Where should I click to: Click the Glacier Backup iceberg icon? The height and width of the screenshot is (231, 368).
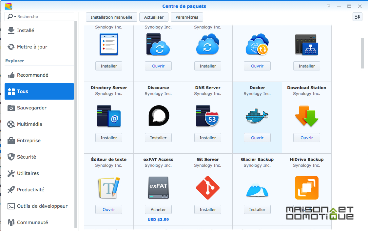coord(257,190)
